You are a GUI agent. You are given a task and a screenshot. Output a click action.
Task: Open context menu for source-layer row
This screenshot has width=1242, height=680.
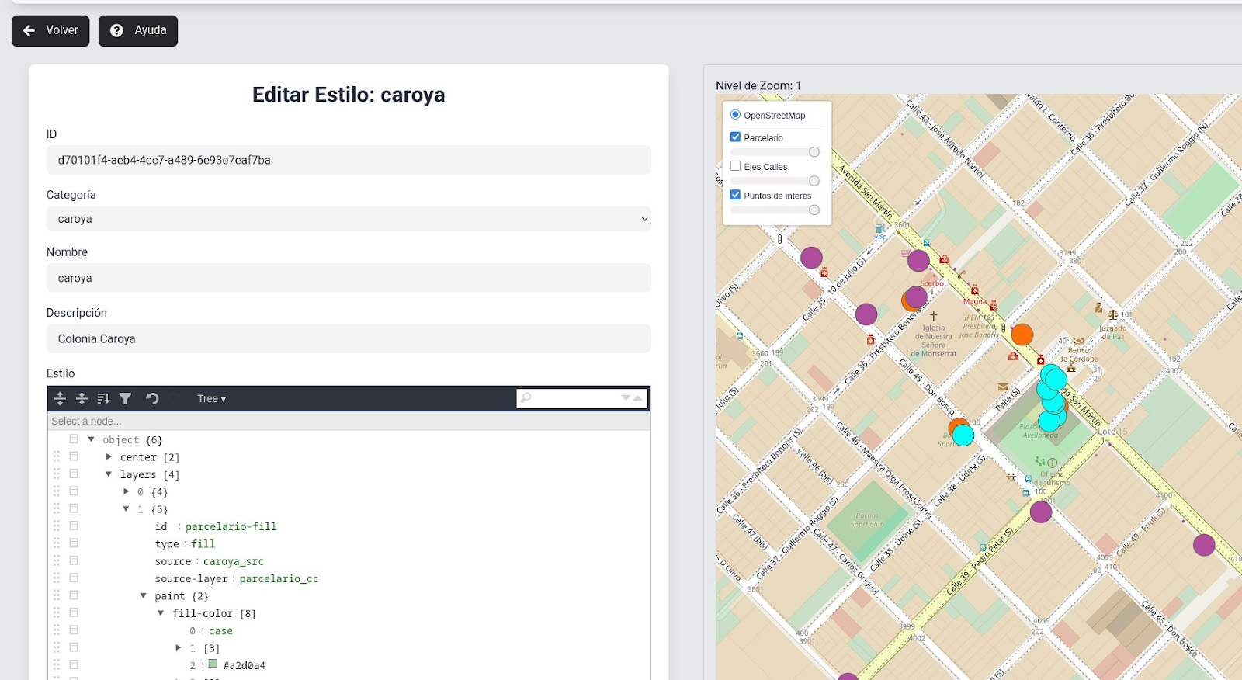point(74,578)
